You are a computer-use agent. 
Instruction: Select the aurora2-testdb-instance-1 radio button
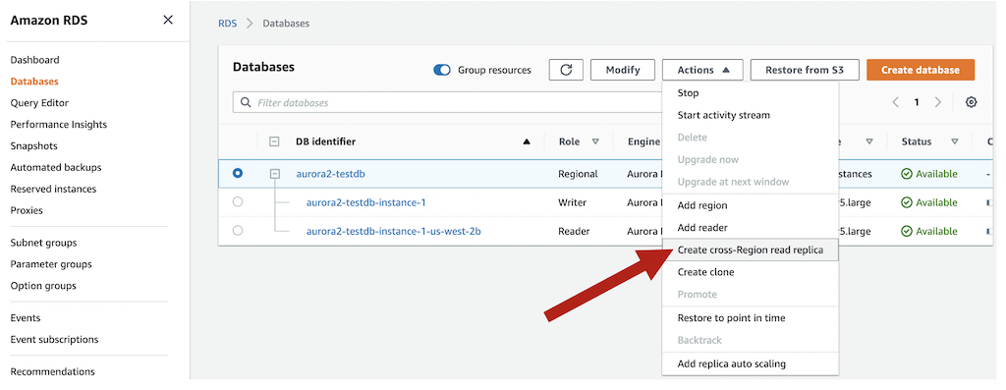pyautogui.click(x=238, y=202)
